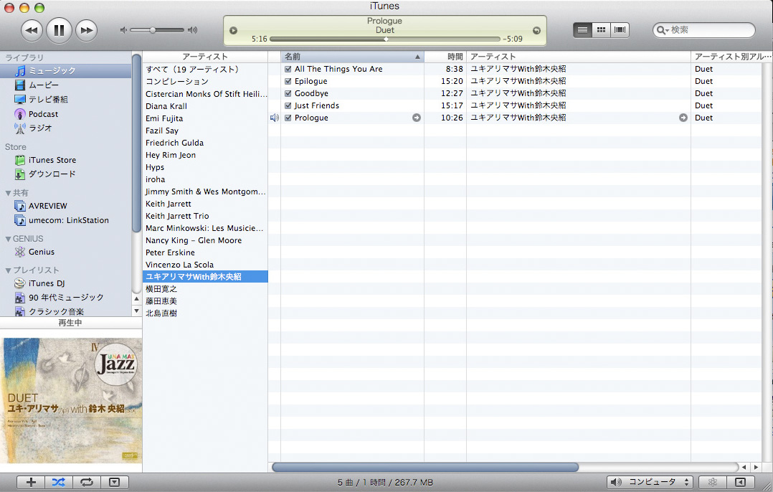
Task: Click the horizontal scrollbar in track list
Action: tap(425, 467)
